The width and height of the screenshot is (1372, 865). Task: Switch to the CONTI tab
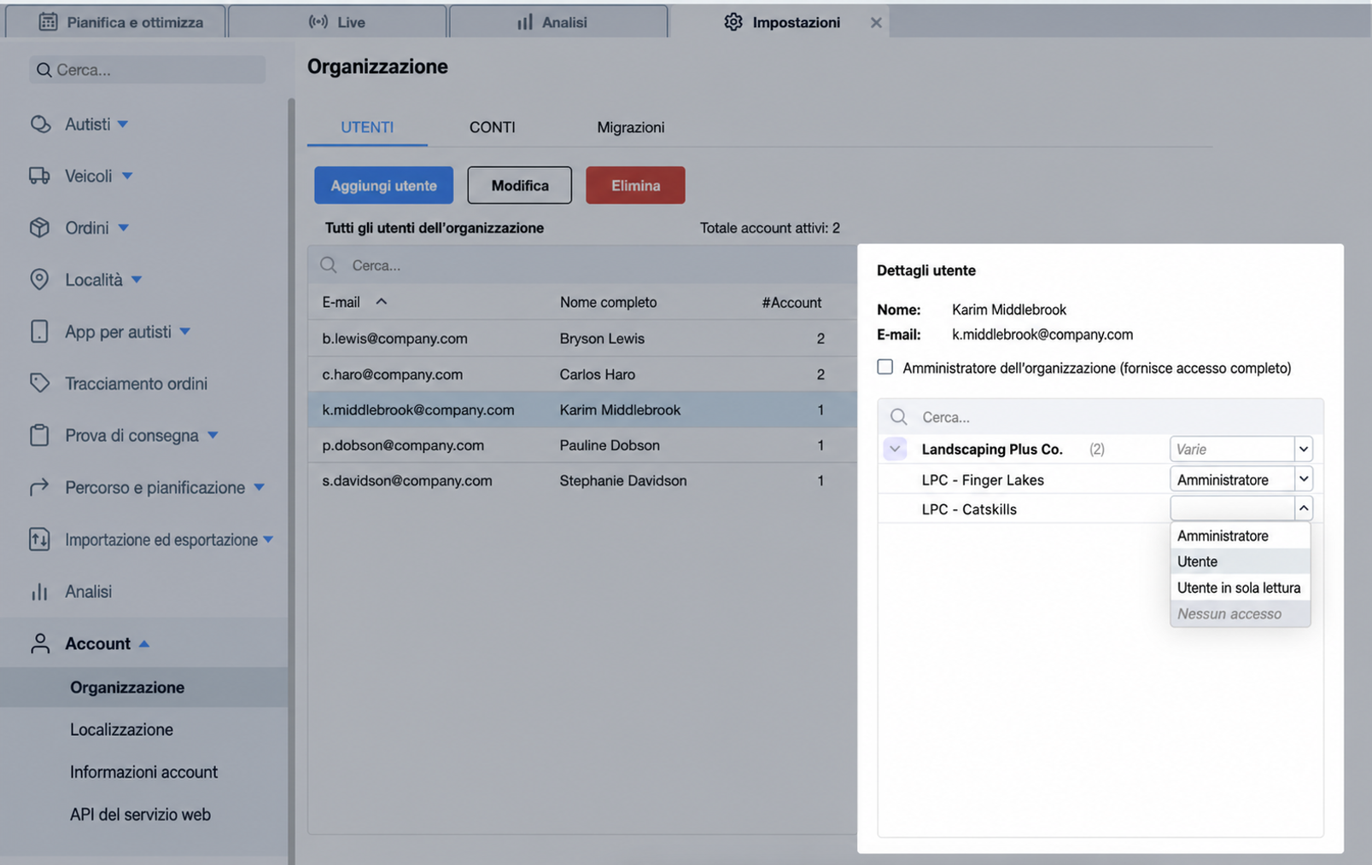(493, 127)
